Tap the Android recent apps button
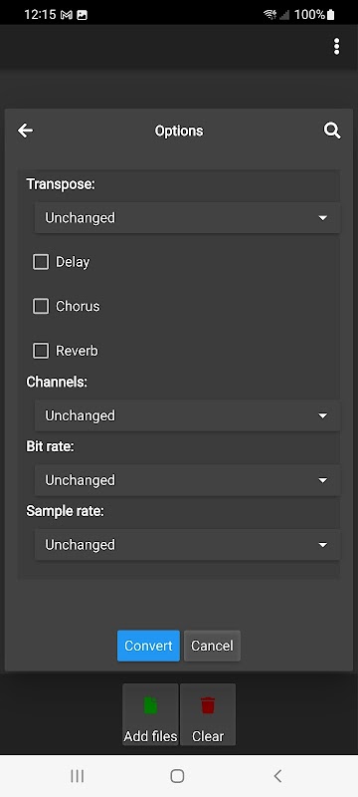This screenshot has height=797, width=358. pyautogui.click(x=78, y=776)
